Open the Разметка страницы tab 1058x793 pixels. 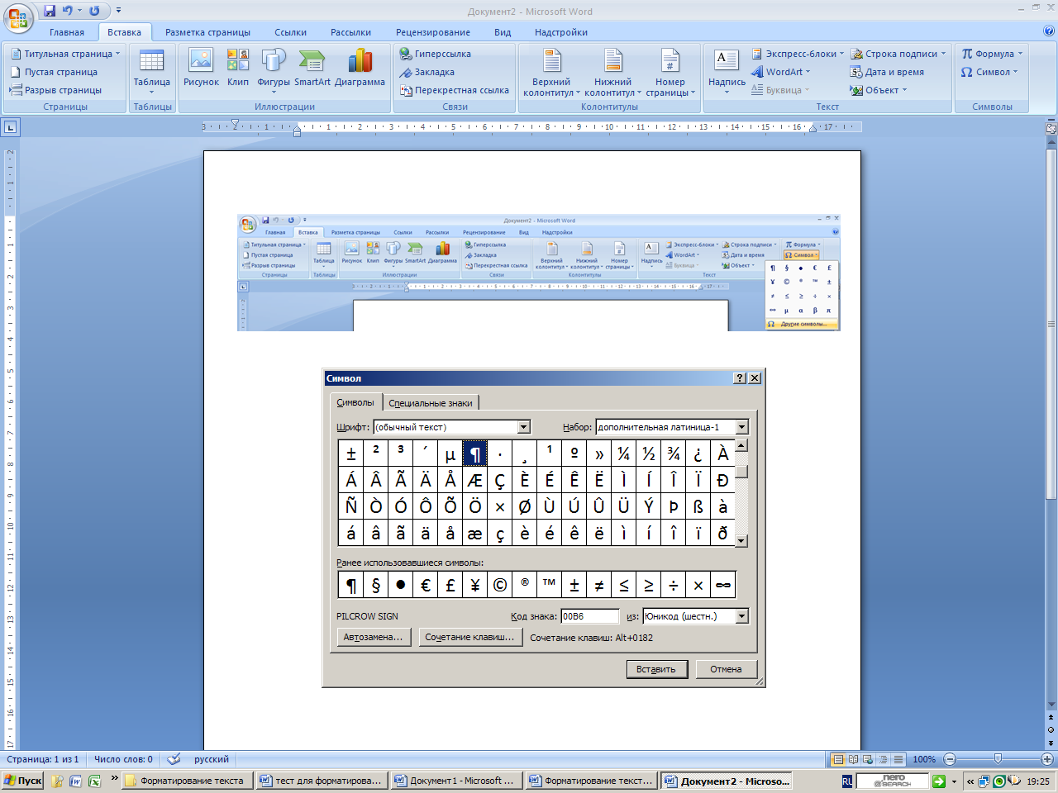coord(207,32)
